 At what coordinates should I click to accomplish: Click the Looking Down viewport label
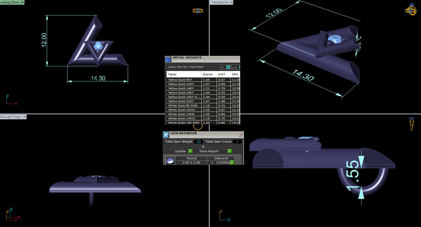click(10, 2)
